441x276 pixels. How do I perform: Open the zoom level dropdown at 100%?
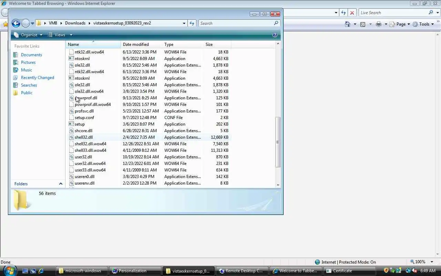pyautogui.click(x=432, y=262)
